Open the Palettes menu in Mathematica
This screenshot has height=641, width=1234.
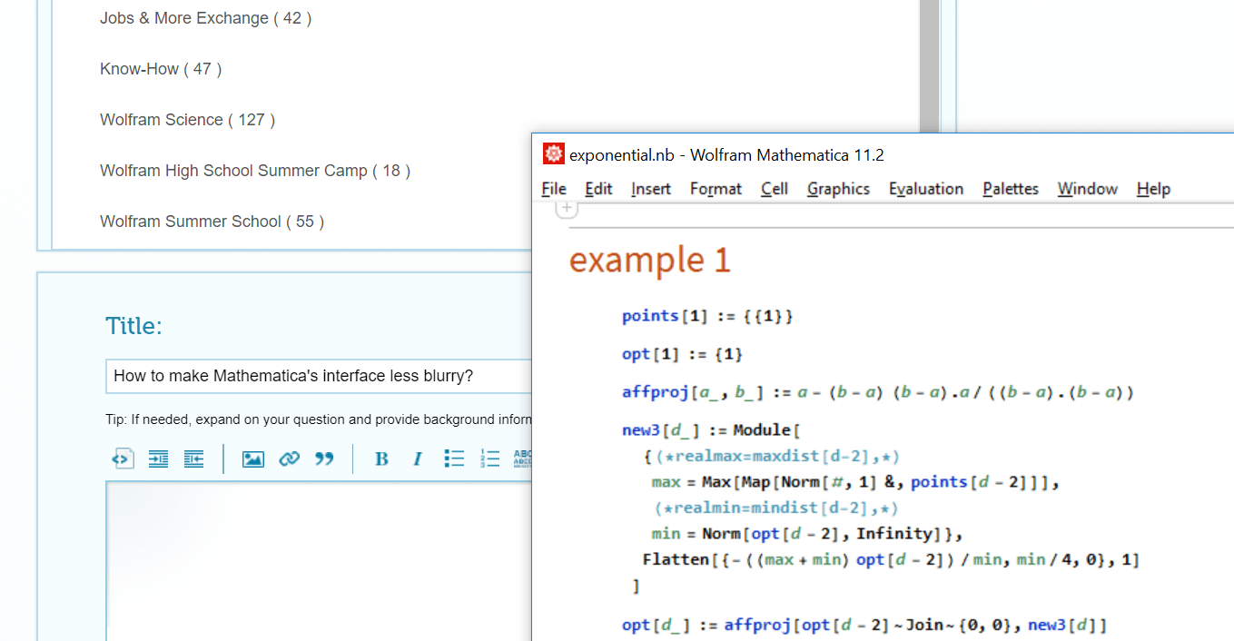point(1010,189)
